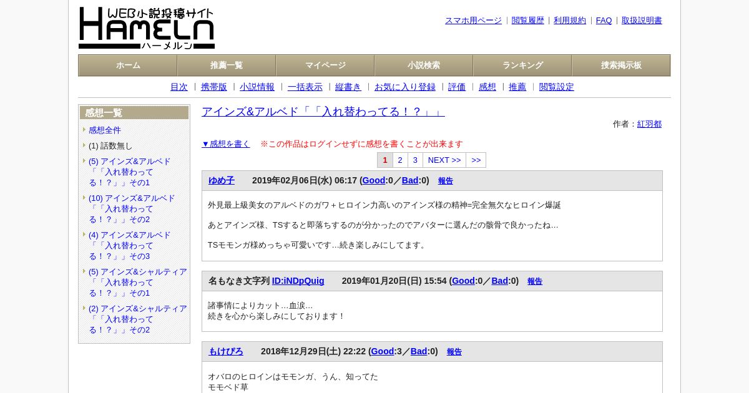Select (2) アインズ&シャルティア その2 sidebar entry
Screen dimensions: 749x393
[138, 319]
